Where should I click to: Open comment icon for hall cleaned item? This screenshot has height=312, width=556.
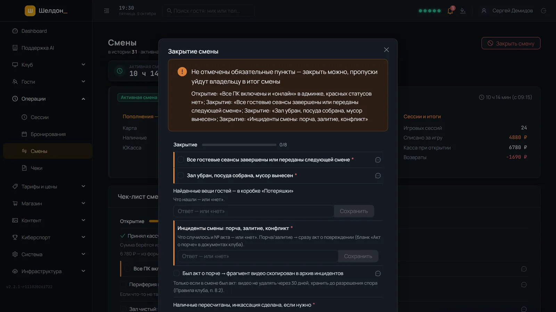pos(378,176)
